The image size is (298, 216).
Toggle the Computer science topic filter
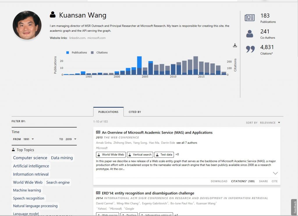coord(30,158)
